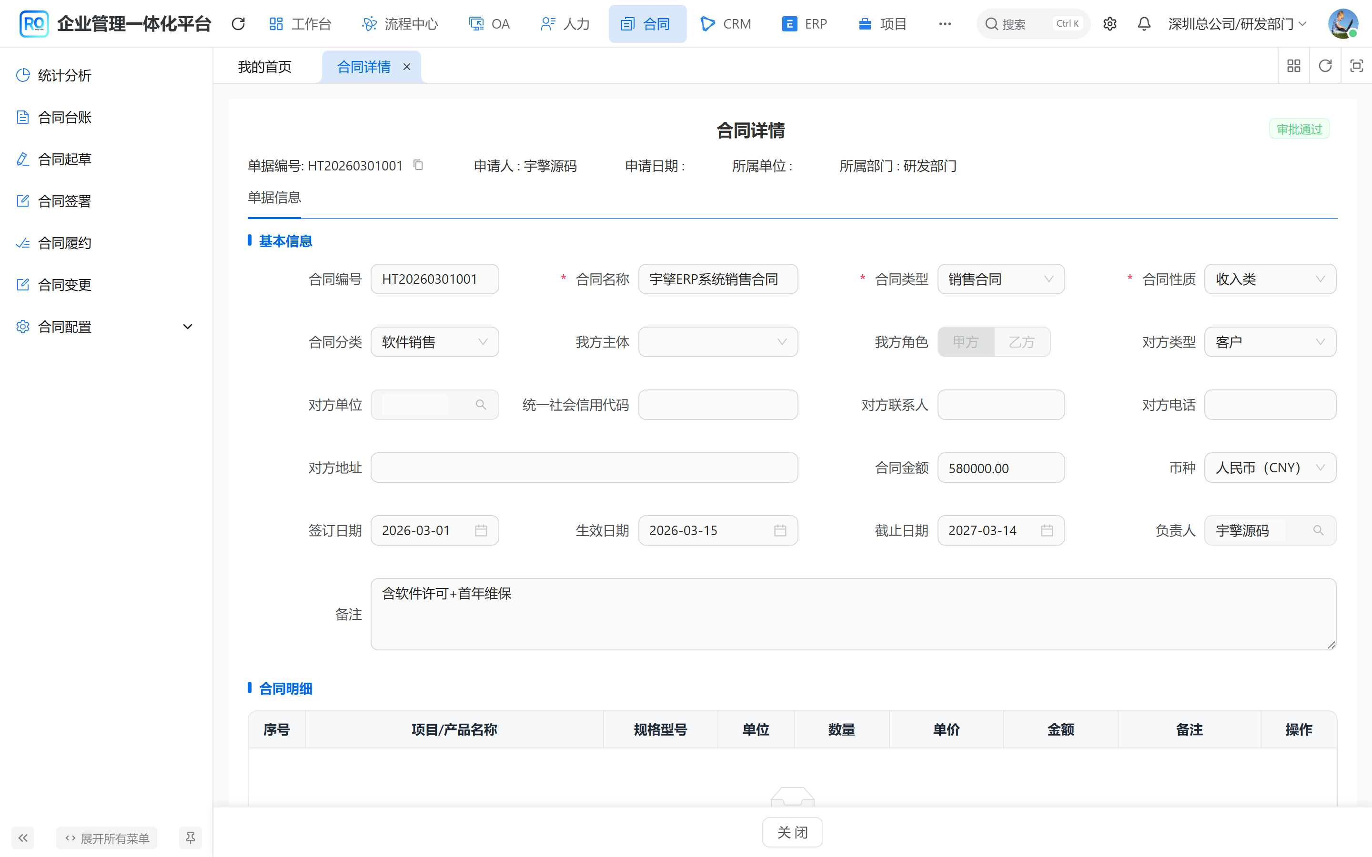Viewport: 1372px width, 857px height.
Task: Open the 工作台 workbench menu
Action: 300,24
